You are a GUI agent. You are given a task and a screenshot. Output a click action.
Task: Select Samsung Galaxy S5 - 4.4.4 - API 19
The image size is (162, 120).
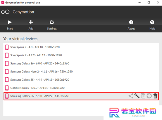coord(81,80)
